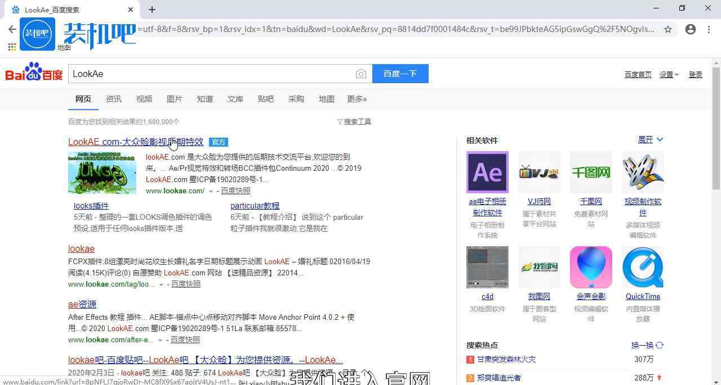Switch to the 知道 tab
721x385 pixels.
[205, 99]
